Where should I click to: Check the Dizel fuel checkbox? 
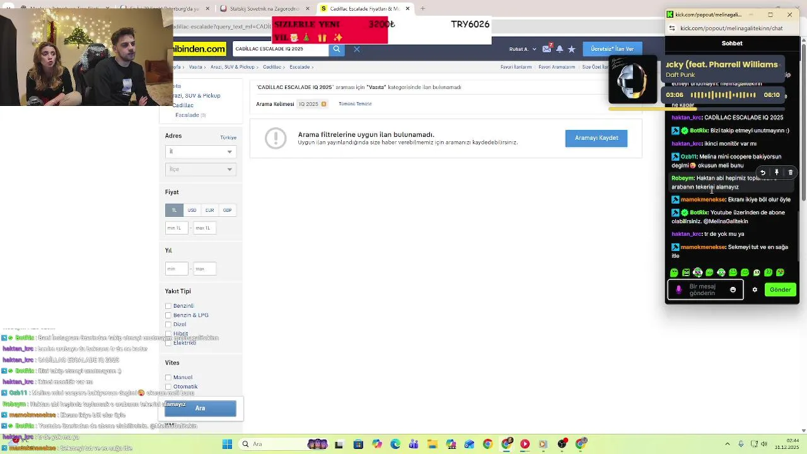click(x=168, y=325)
